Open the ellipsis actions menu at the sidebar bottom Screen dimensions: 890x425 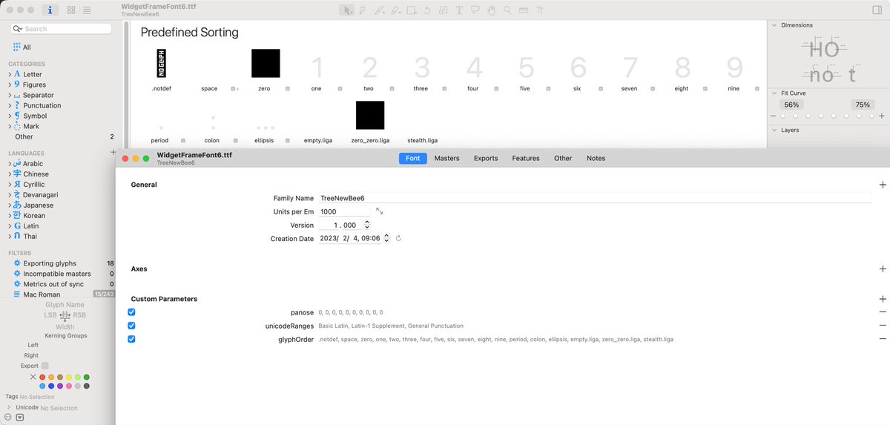pos(8,417)
